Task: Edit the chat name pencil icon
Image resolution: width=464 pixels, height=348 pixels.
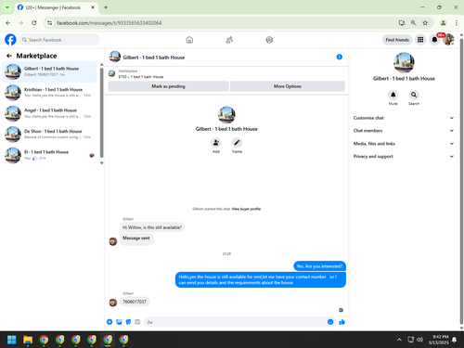Action: [237, 143]
